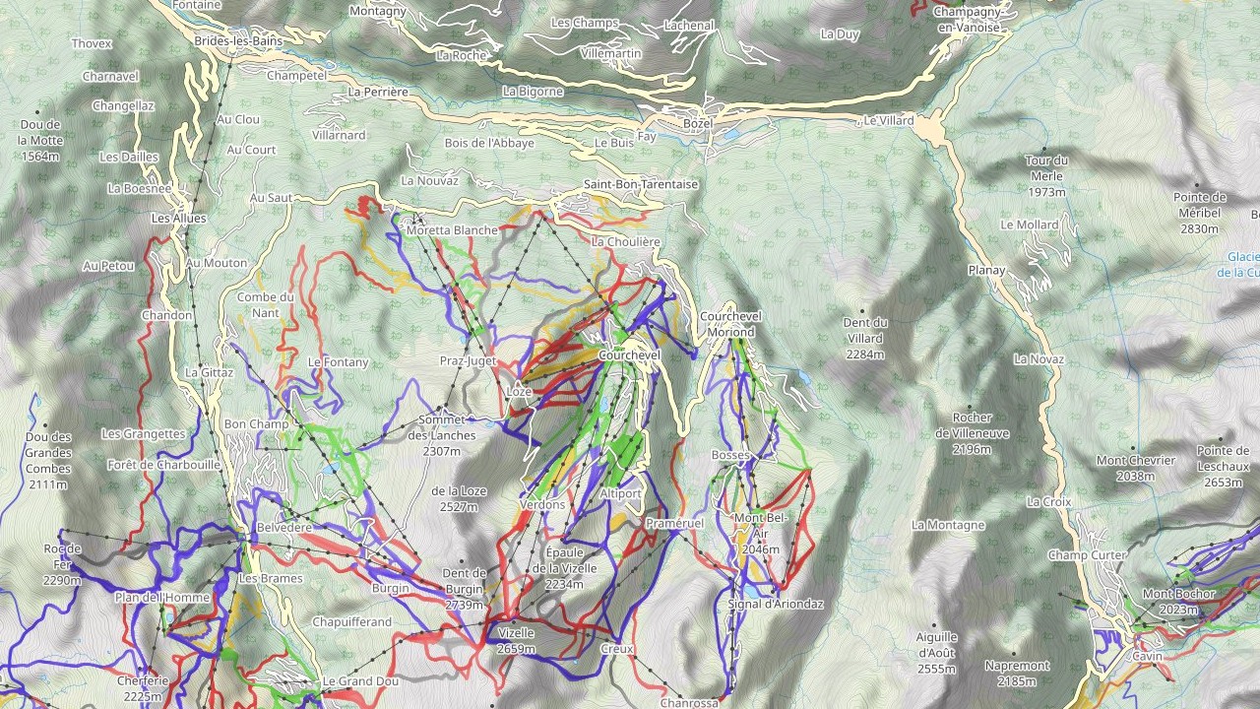Select the Planay village label

986,270
